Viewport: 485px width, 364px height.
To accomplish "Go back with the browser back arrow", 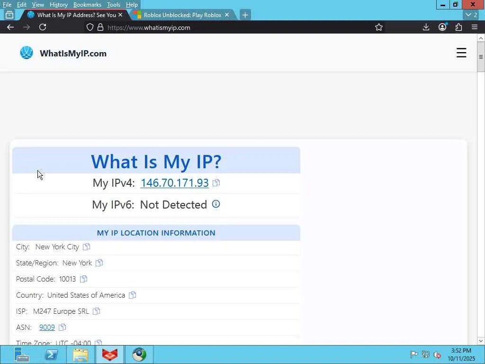I will click(10, 27).
